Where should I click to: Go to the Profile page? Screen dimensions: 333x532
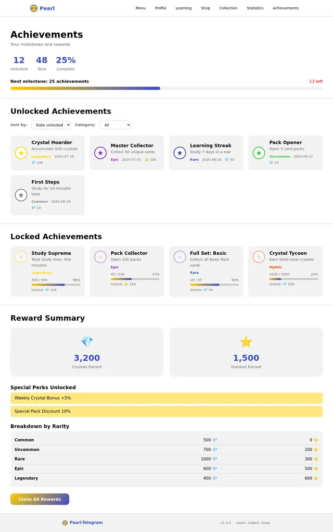pos(161,8)
